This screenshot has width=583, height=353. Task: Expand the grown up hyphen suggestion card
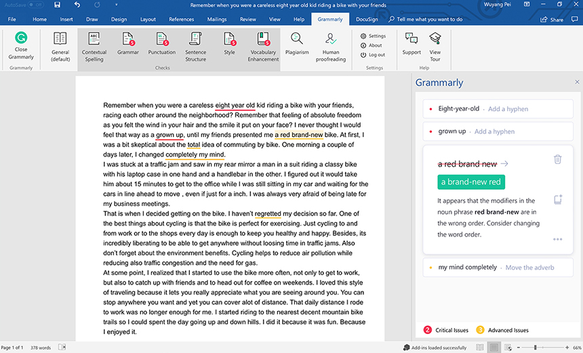pos(498,131)
